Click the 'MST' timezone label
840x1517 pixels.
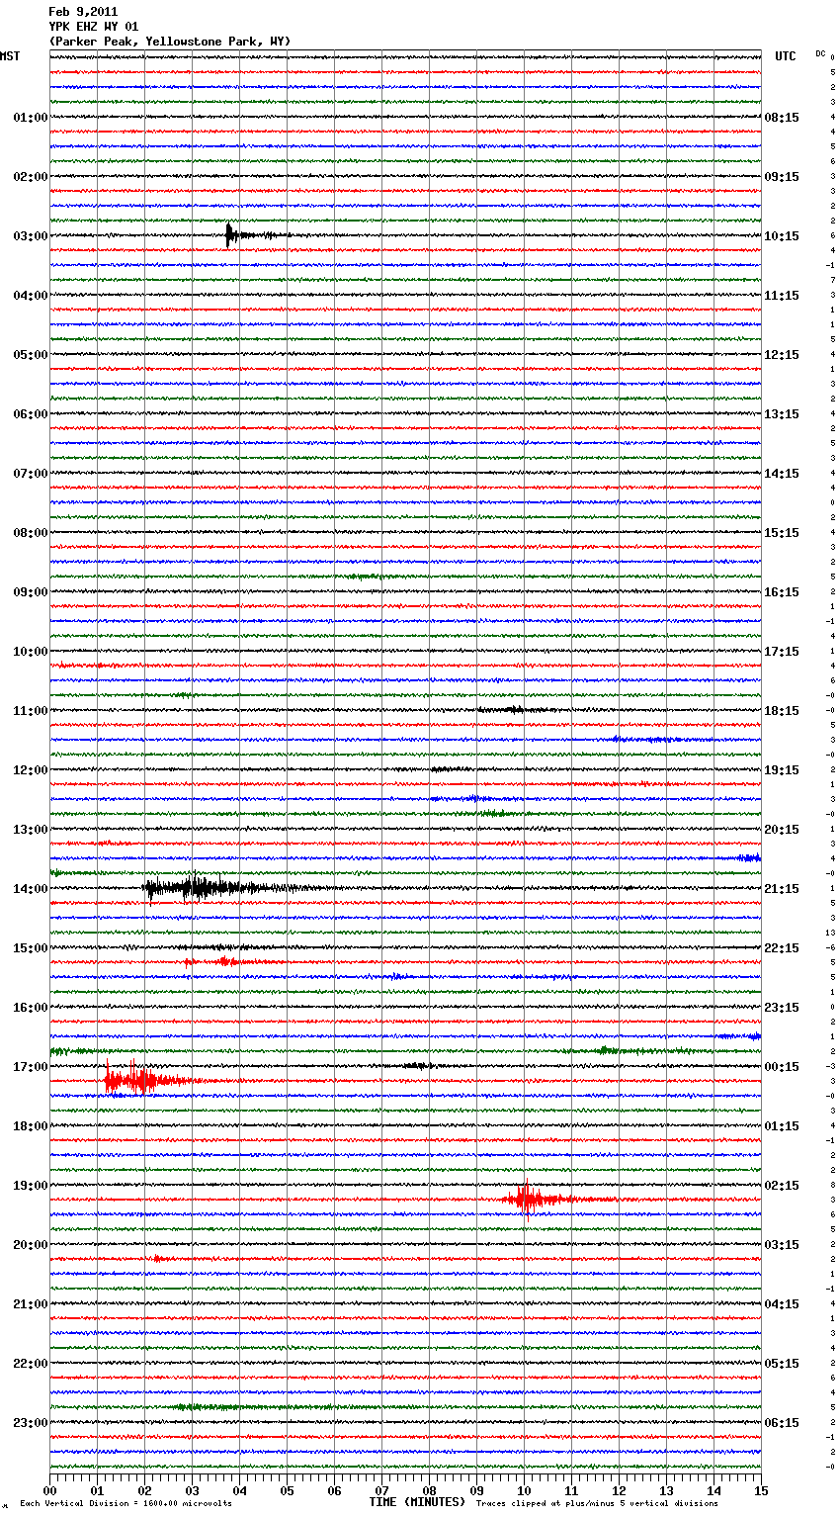click(10, 56)
